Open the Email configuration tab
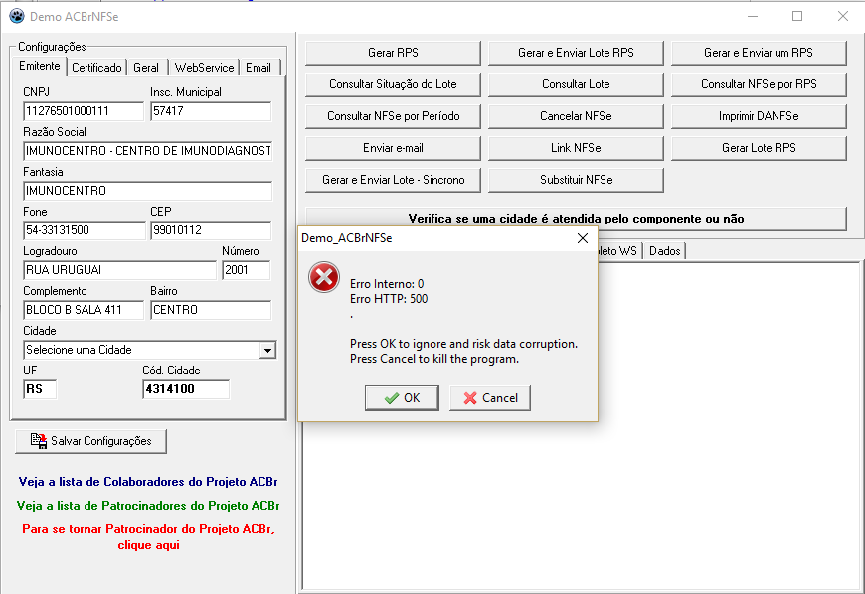Image resolution: width=865 pixels, height=594 pixels. tap(259, 68)
